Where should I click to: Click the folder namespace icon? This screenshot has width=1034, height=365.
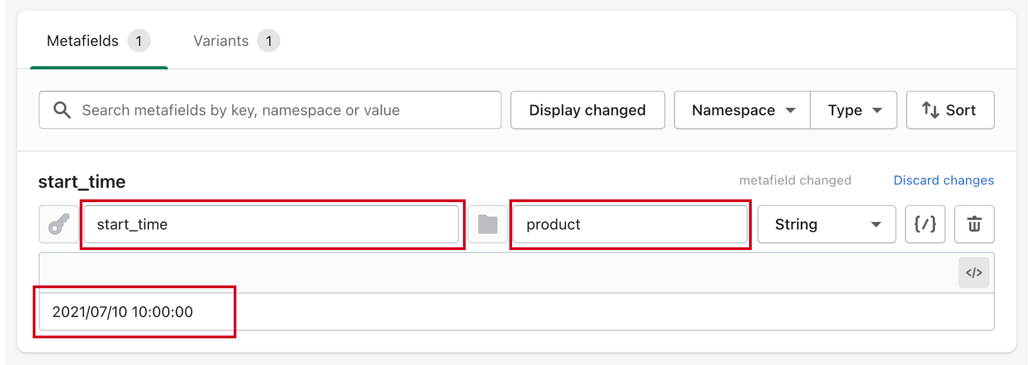[488, 224]
